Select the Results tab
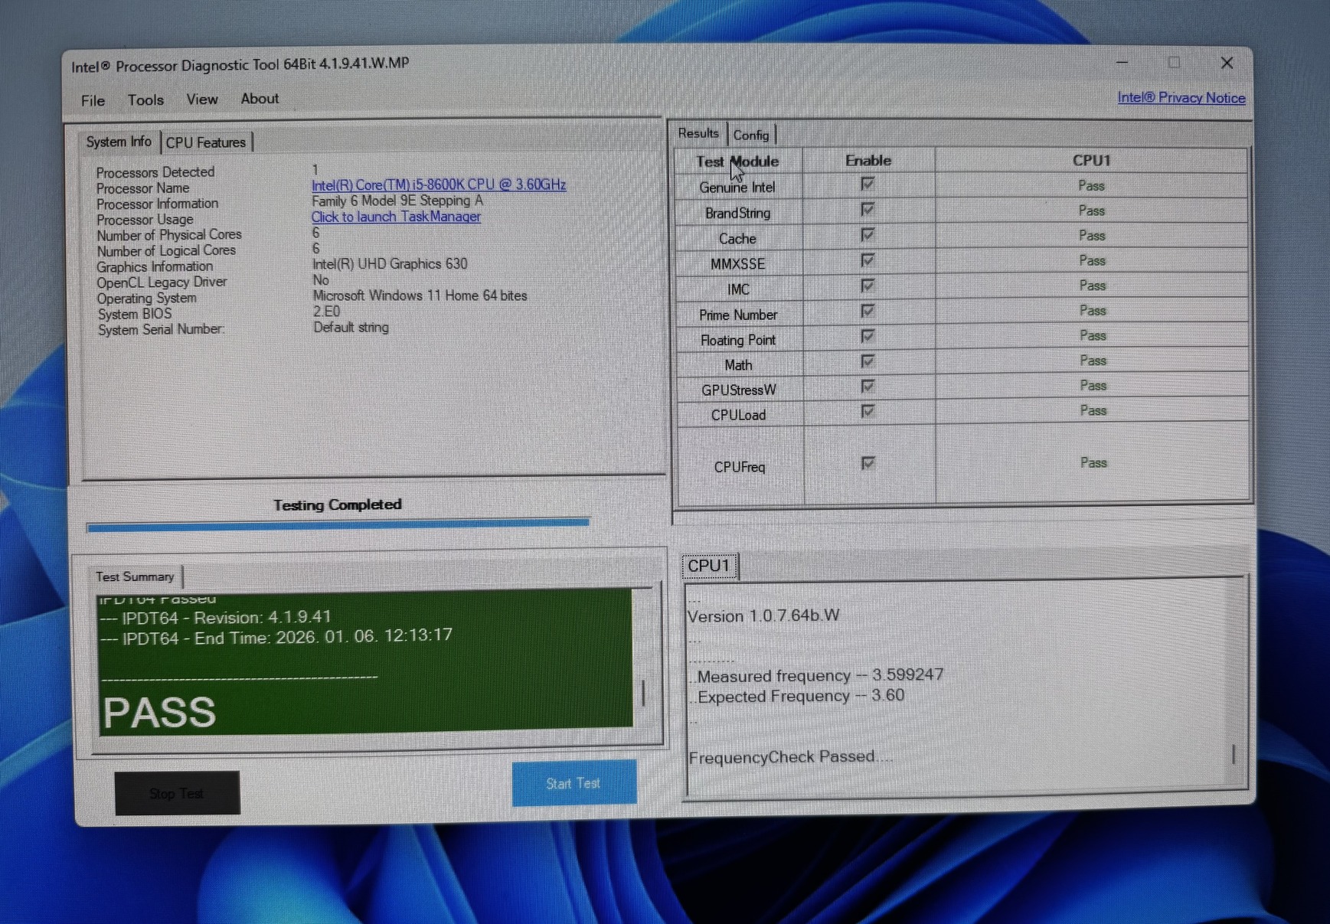1330x924 pixels. (698, 133)
